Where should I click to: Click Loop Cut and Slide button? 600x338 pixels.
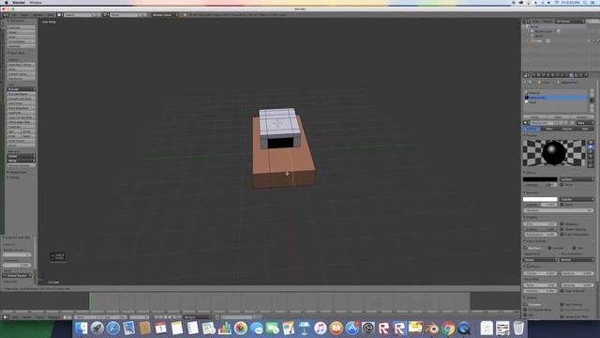tap(21, 117)
